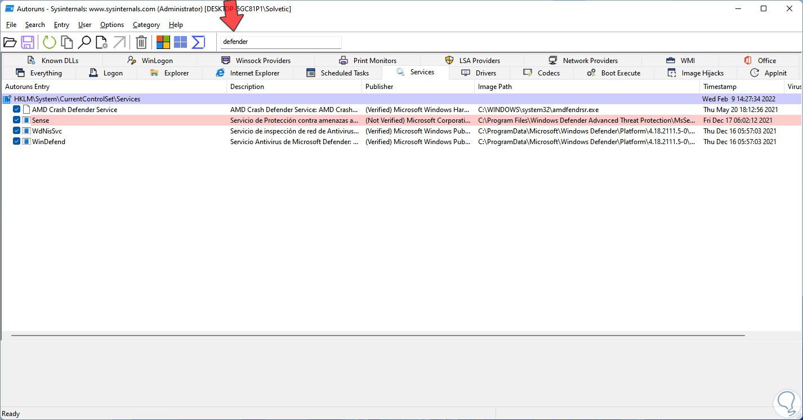Open the Internet Explorer tab
The image size is (803, 420).
(247, 73)
